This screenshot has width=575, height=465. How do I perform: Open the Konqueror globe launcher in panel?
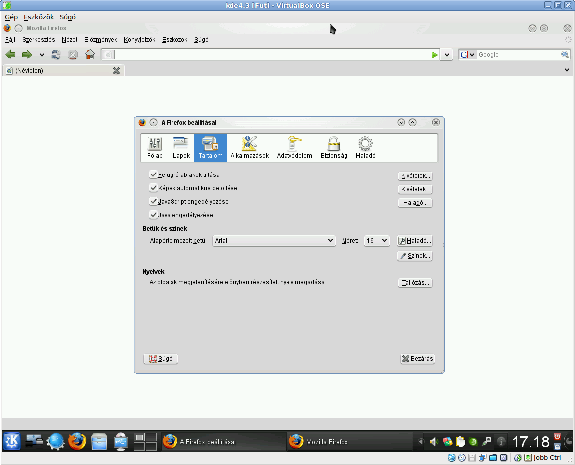(56, 441)
